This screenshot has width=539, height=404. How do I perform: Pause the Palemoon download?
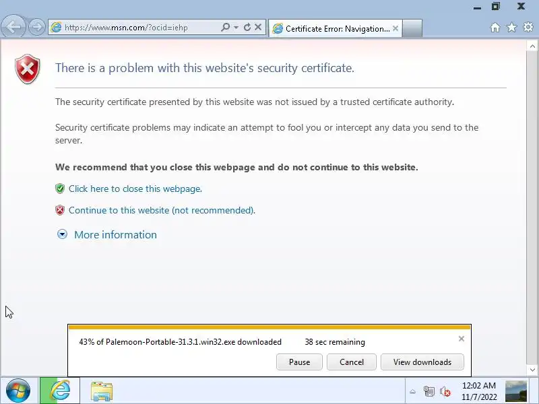(x=299, y=362)
